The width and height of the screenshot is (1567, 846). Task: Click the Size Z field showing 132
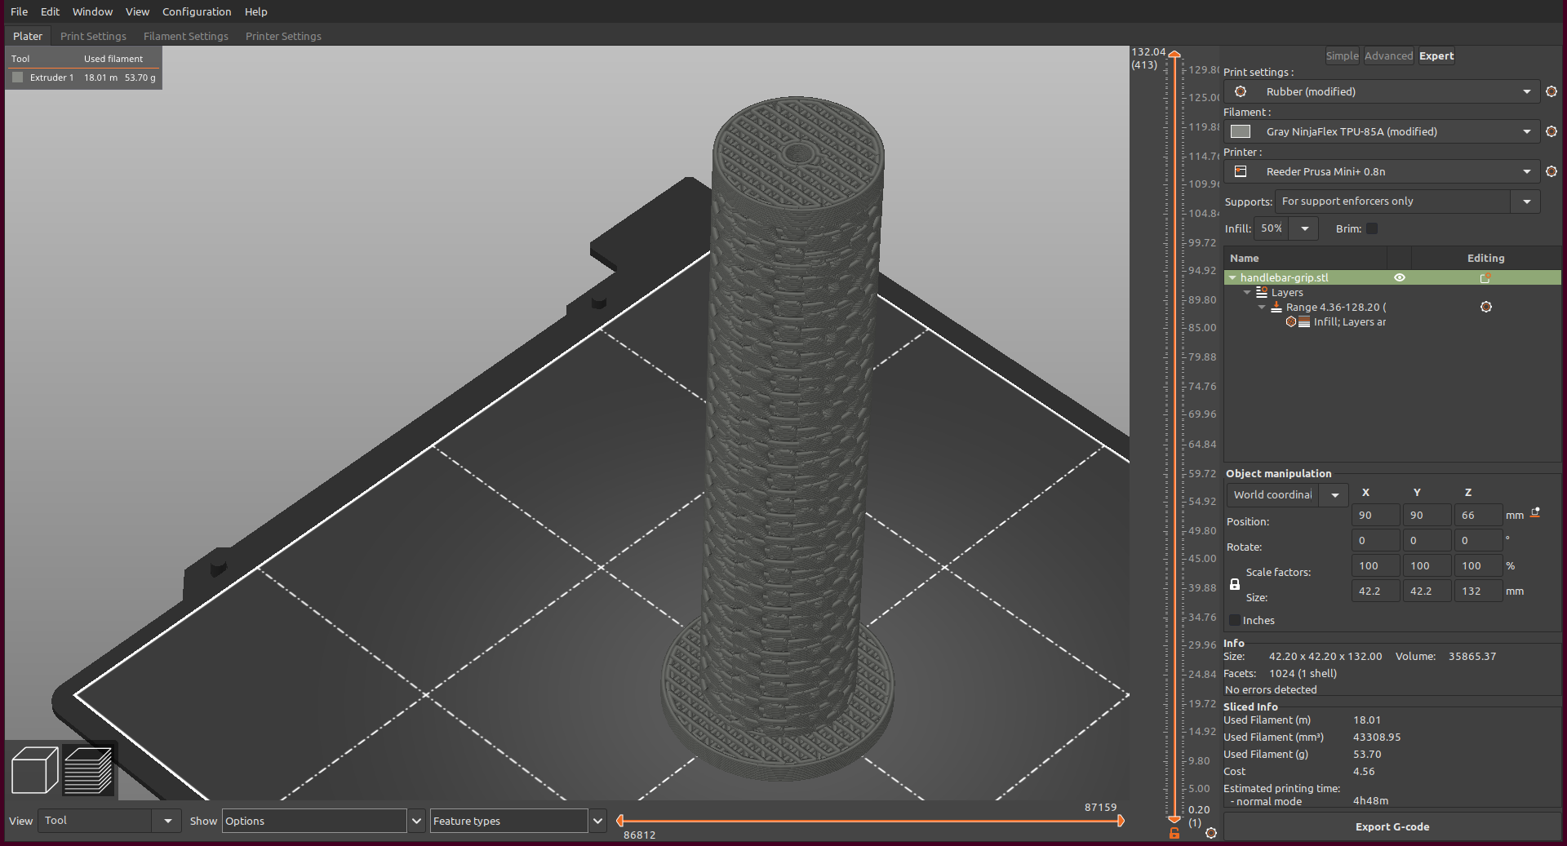pyautogui.click(x=1478, y=591)
